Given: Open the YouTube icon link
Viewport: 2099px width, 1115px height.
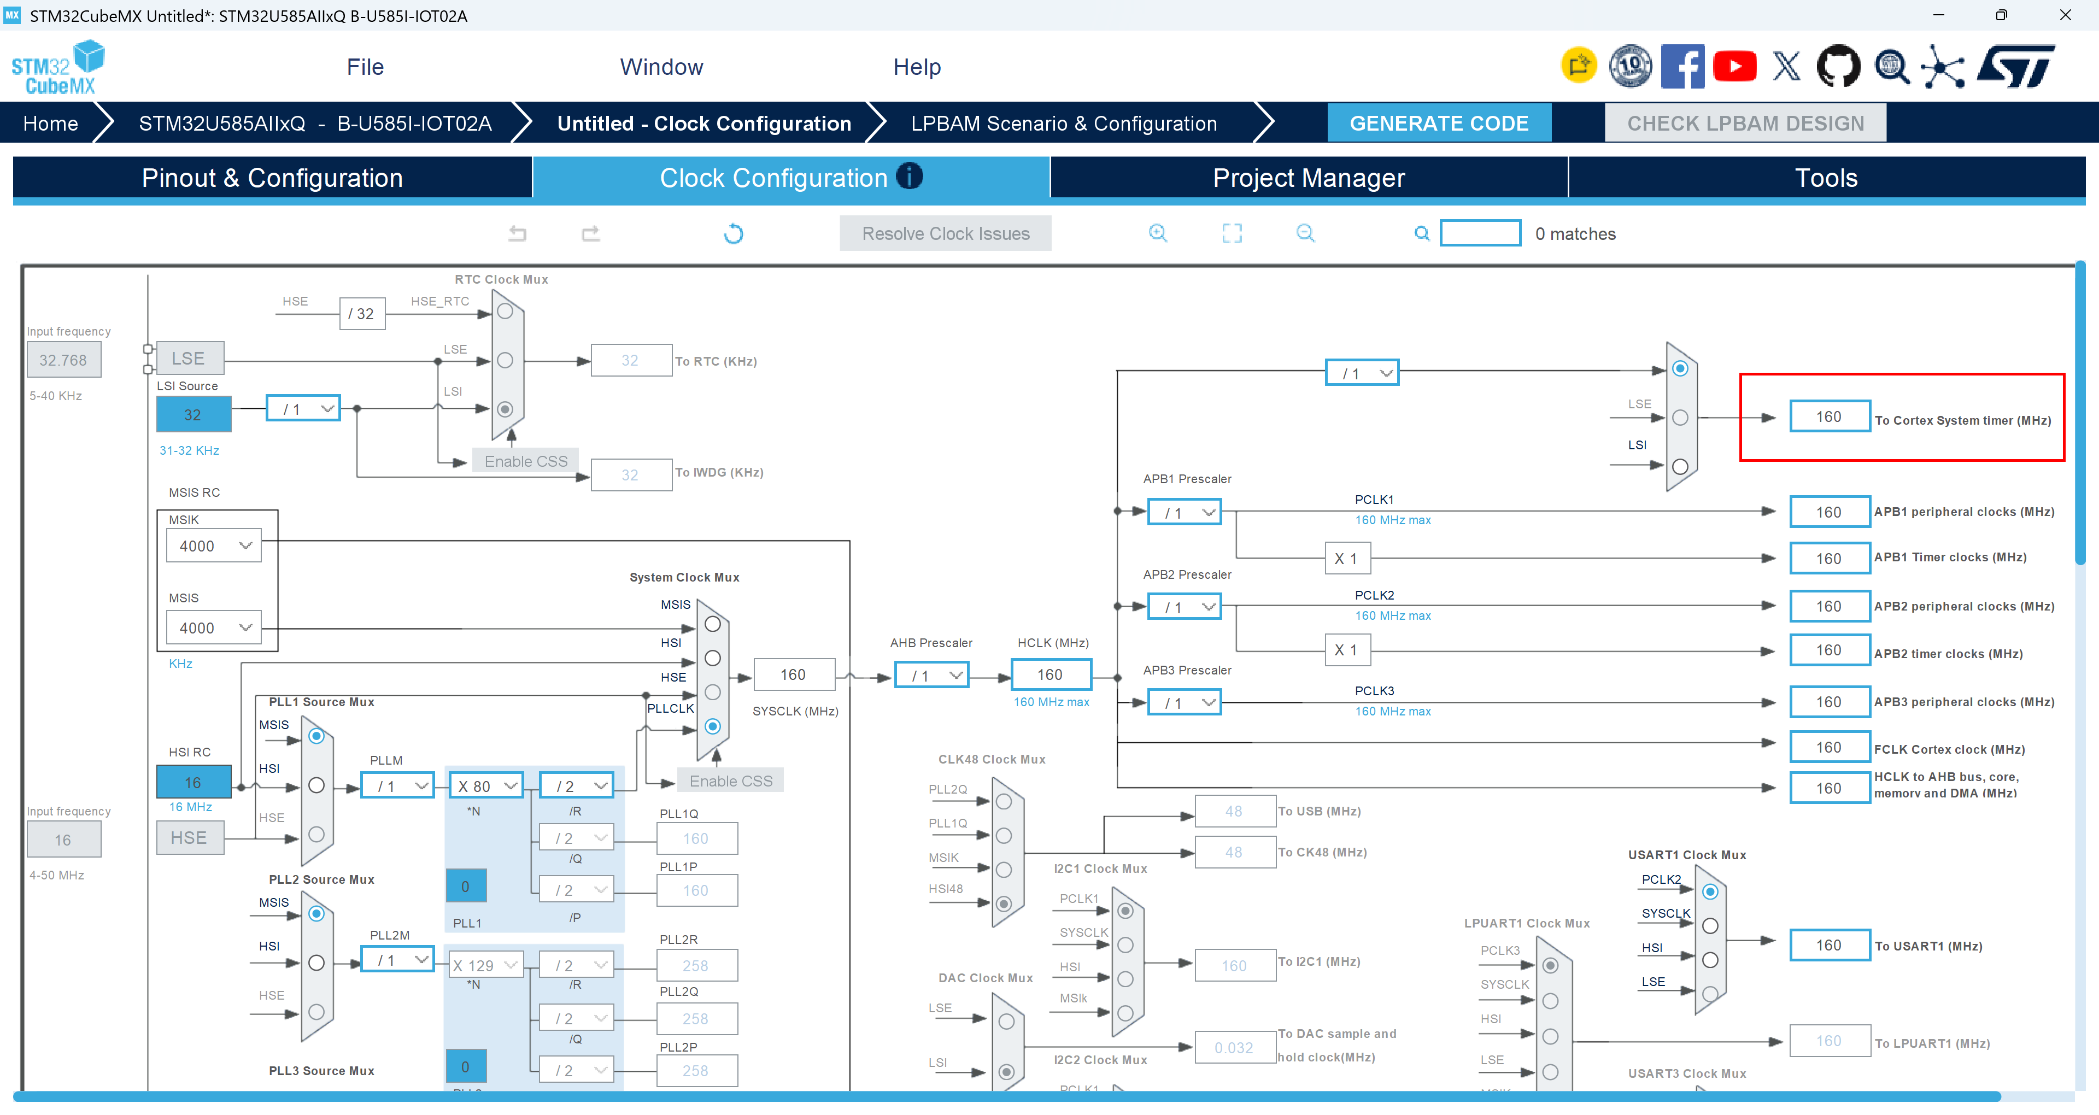Looking at the screenshot, I should click(x=1734, y=66).
